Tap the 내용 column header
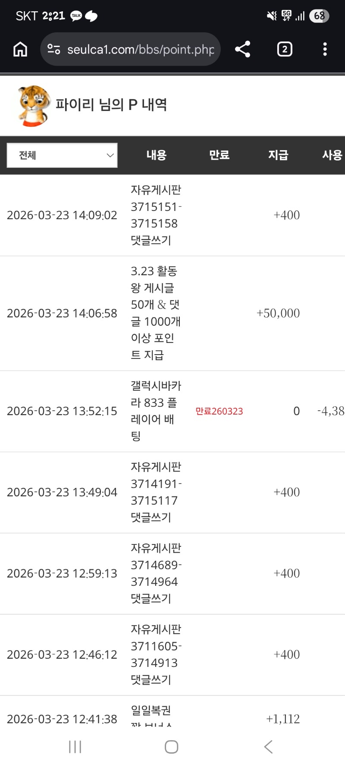This screenshot has width=345, height=767. 156,155
